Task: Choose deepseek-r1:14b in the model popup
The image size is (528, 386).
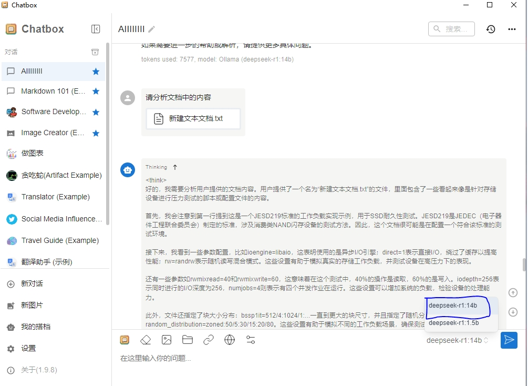Action: tap(453, 306)
